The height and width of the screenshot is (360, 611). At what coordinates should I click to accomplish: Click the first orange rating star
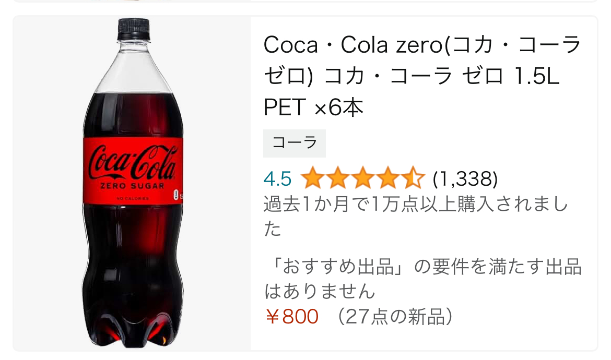[312, 179]
